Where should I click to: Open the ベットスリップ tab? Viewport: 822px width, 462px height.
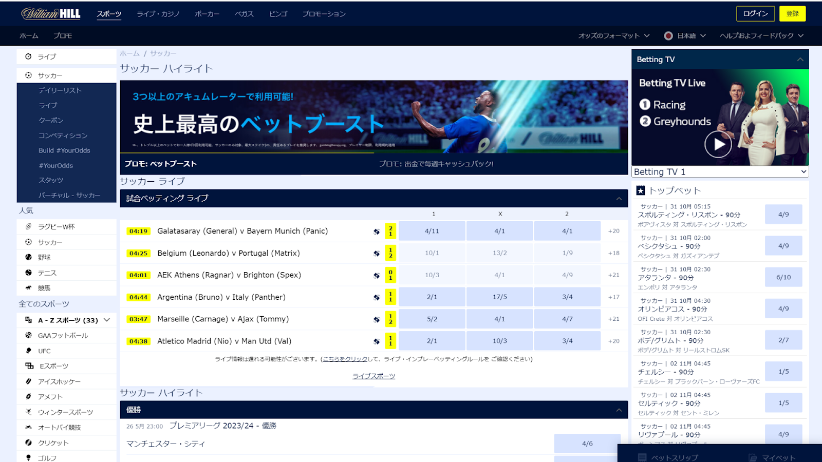click(669, 457)
